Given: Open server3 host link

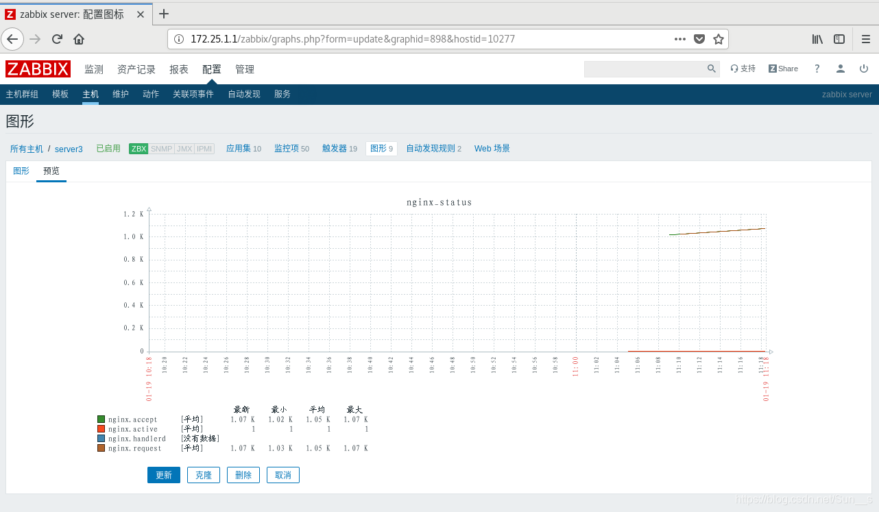Looking at the screenshot, I should click(69, 149).
